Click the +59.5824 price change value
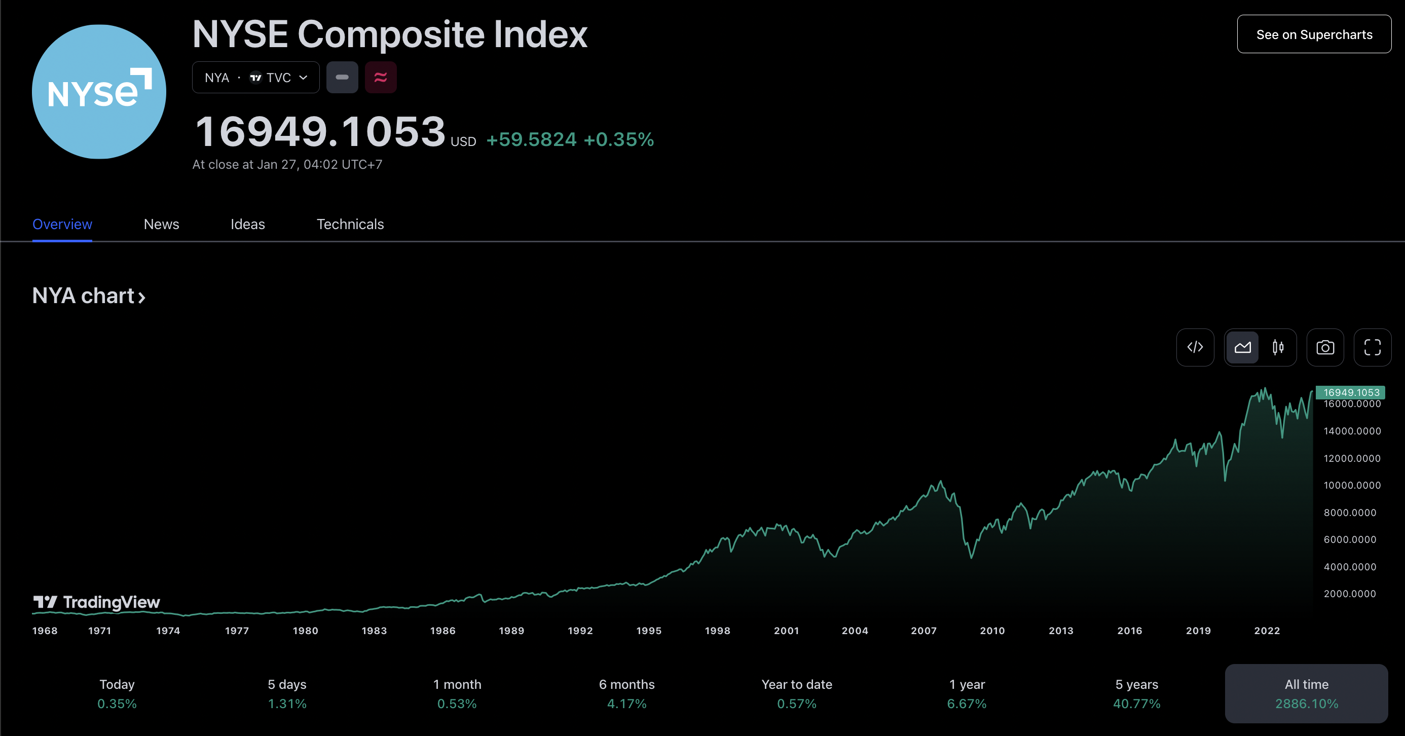Screen dimensions: 1405x736 pyautogui.click(x=531, y=139)
